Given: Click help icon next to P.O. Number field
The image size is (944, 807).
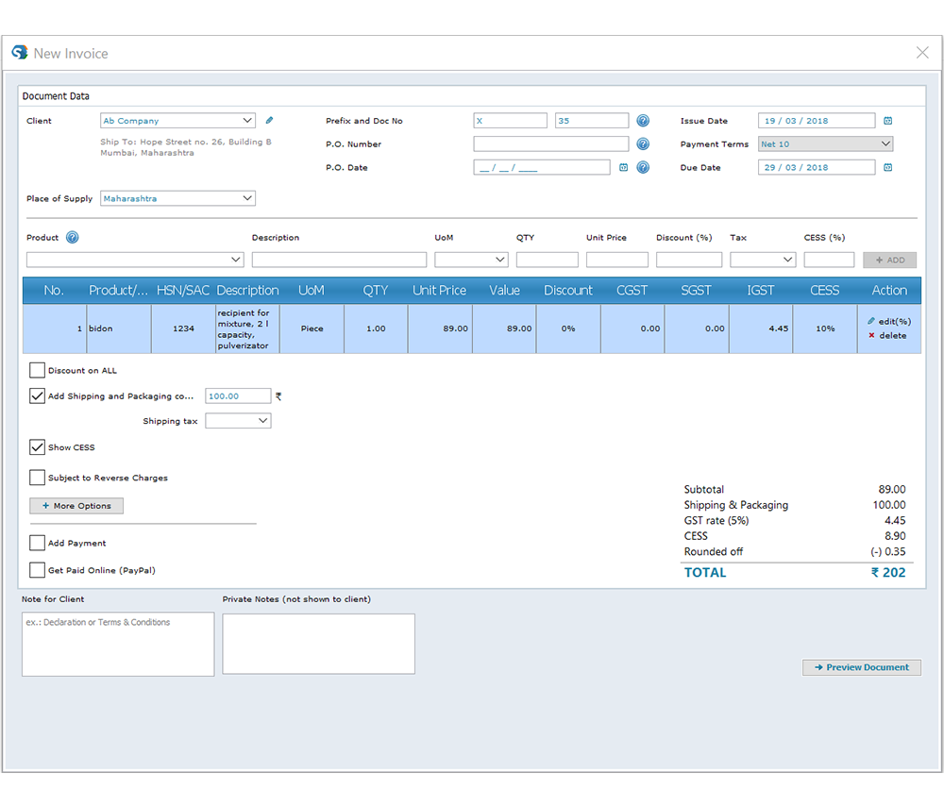Looking at the screenshot, I should (x=643, y=144).
